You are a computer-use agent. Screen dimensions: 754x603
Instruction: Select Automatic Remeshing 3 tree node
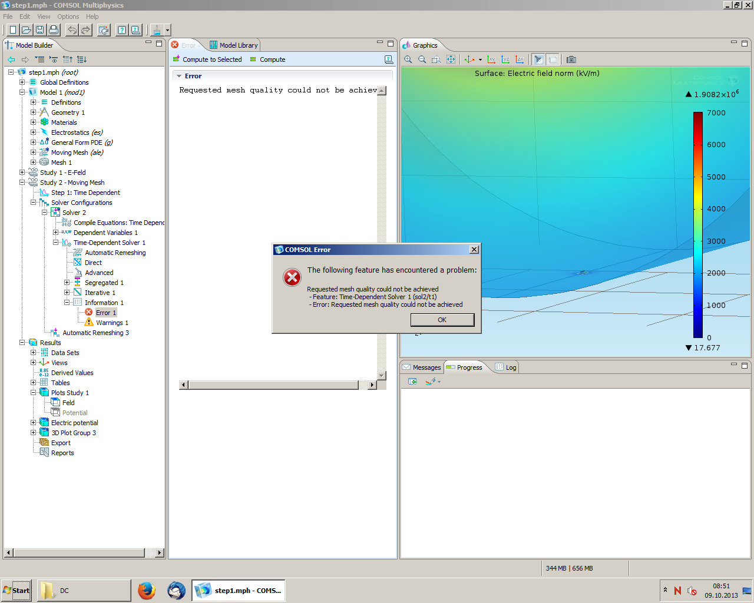[x=95, y=333]
